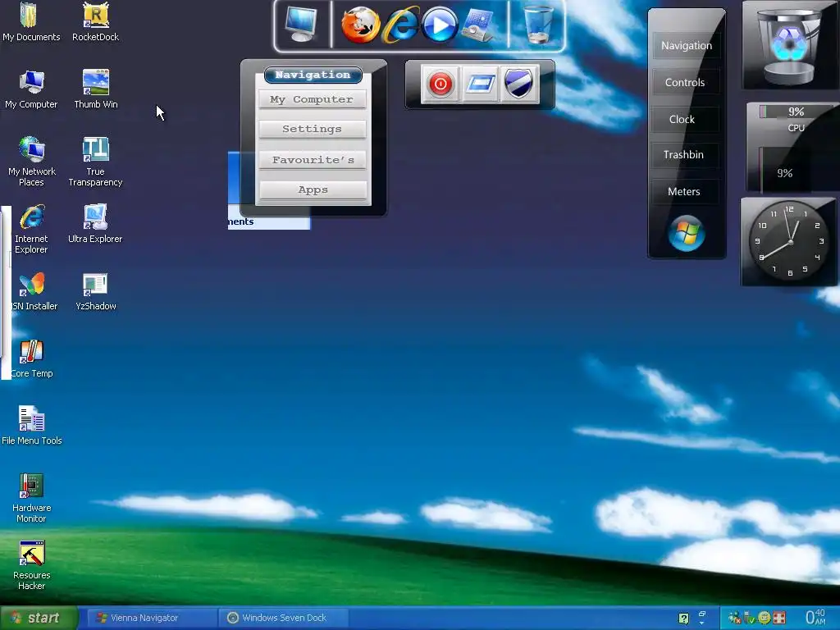This screenshot has width=840, height=630.
Task: Click the Navigation header in the widget
Action: [313, 75]
